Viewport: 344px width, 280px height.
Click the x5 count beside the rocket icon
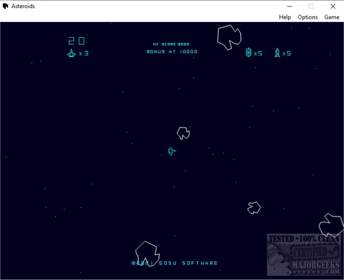point(286,53)
